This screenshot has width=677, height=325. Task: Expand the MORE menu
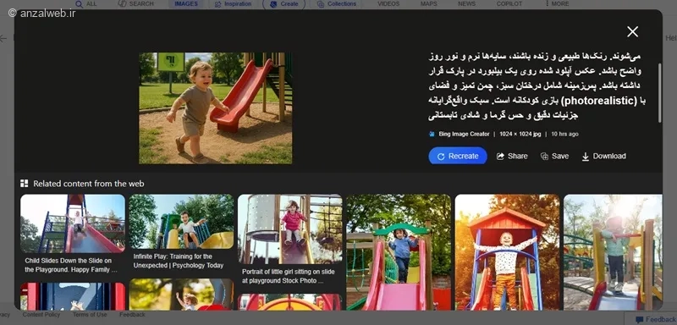557,4
